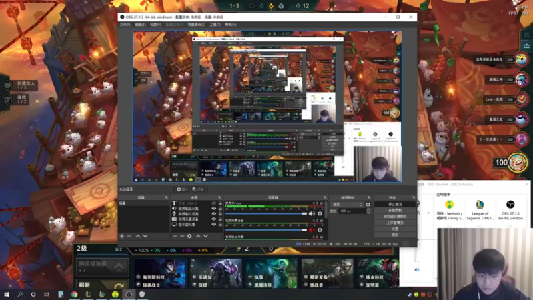Screen dimensions: 533x300
Task: Click the speaker icon in the volume panel
Action: point(417,270)
